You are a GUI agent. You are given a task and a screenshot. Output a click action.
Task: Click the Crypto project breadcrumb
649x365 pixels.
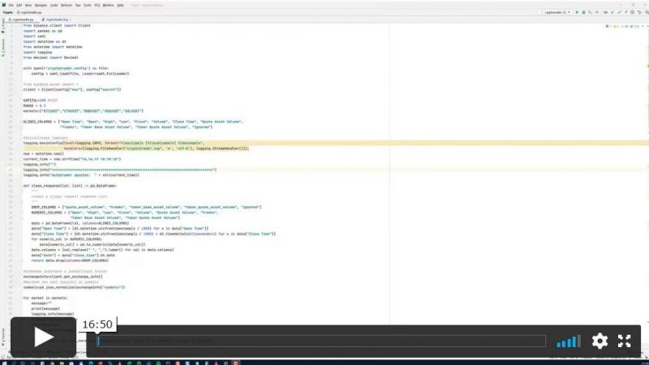tap(7, 12)
